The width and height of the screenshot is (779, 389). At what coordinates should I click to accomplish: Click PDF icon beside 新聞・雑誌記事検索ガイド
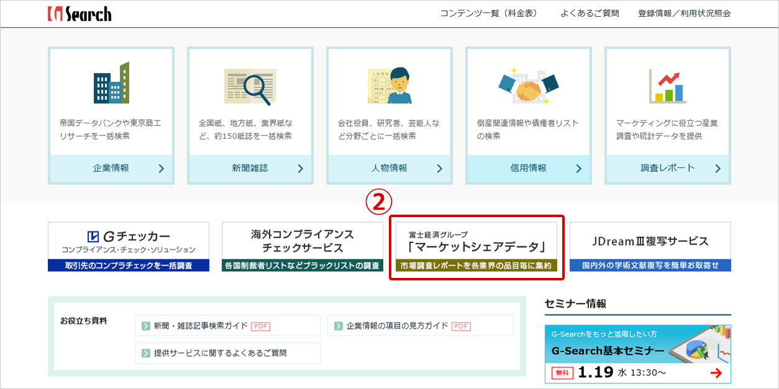click(260, 326)
